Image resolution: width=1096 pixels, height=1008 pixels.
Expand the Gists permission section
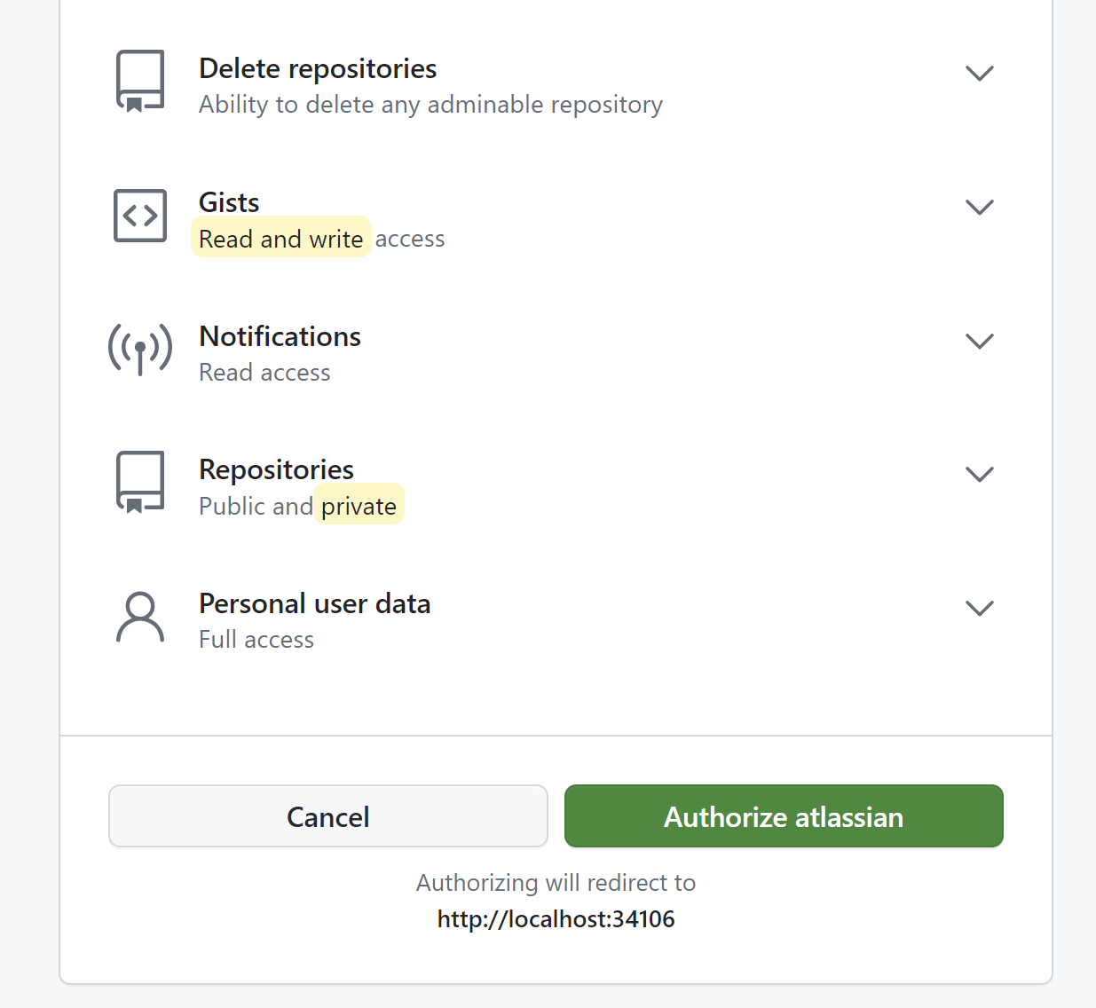980,207
